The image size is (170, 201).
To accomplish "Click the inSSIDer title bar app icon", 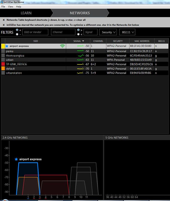I will 2,2.
